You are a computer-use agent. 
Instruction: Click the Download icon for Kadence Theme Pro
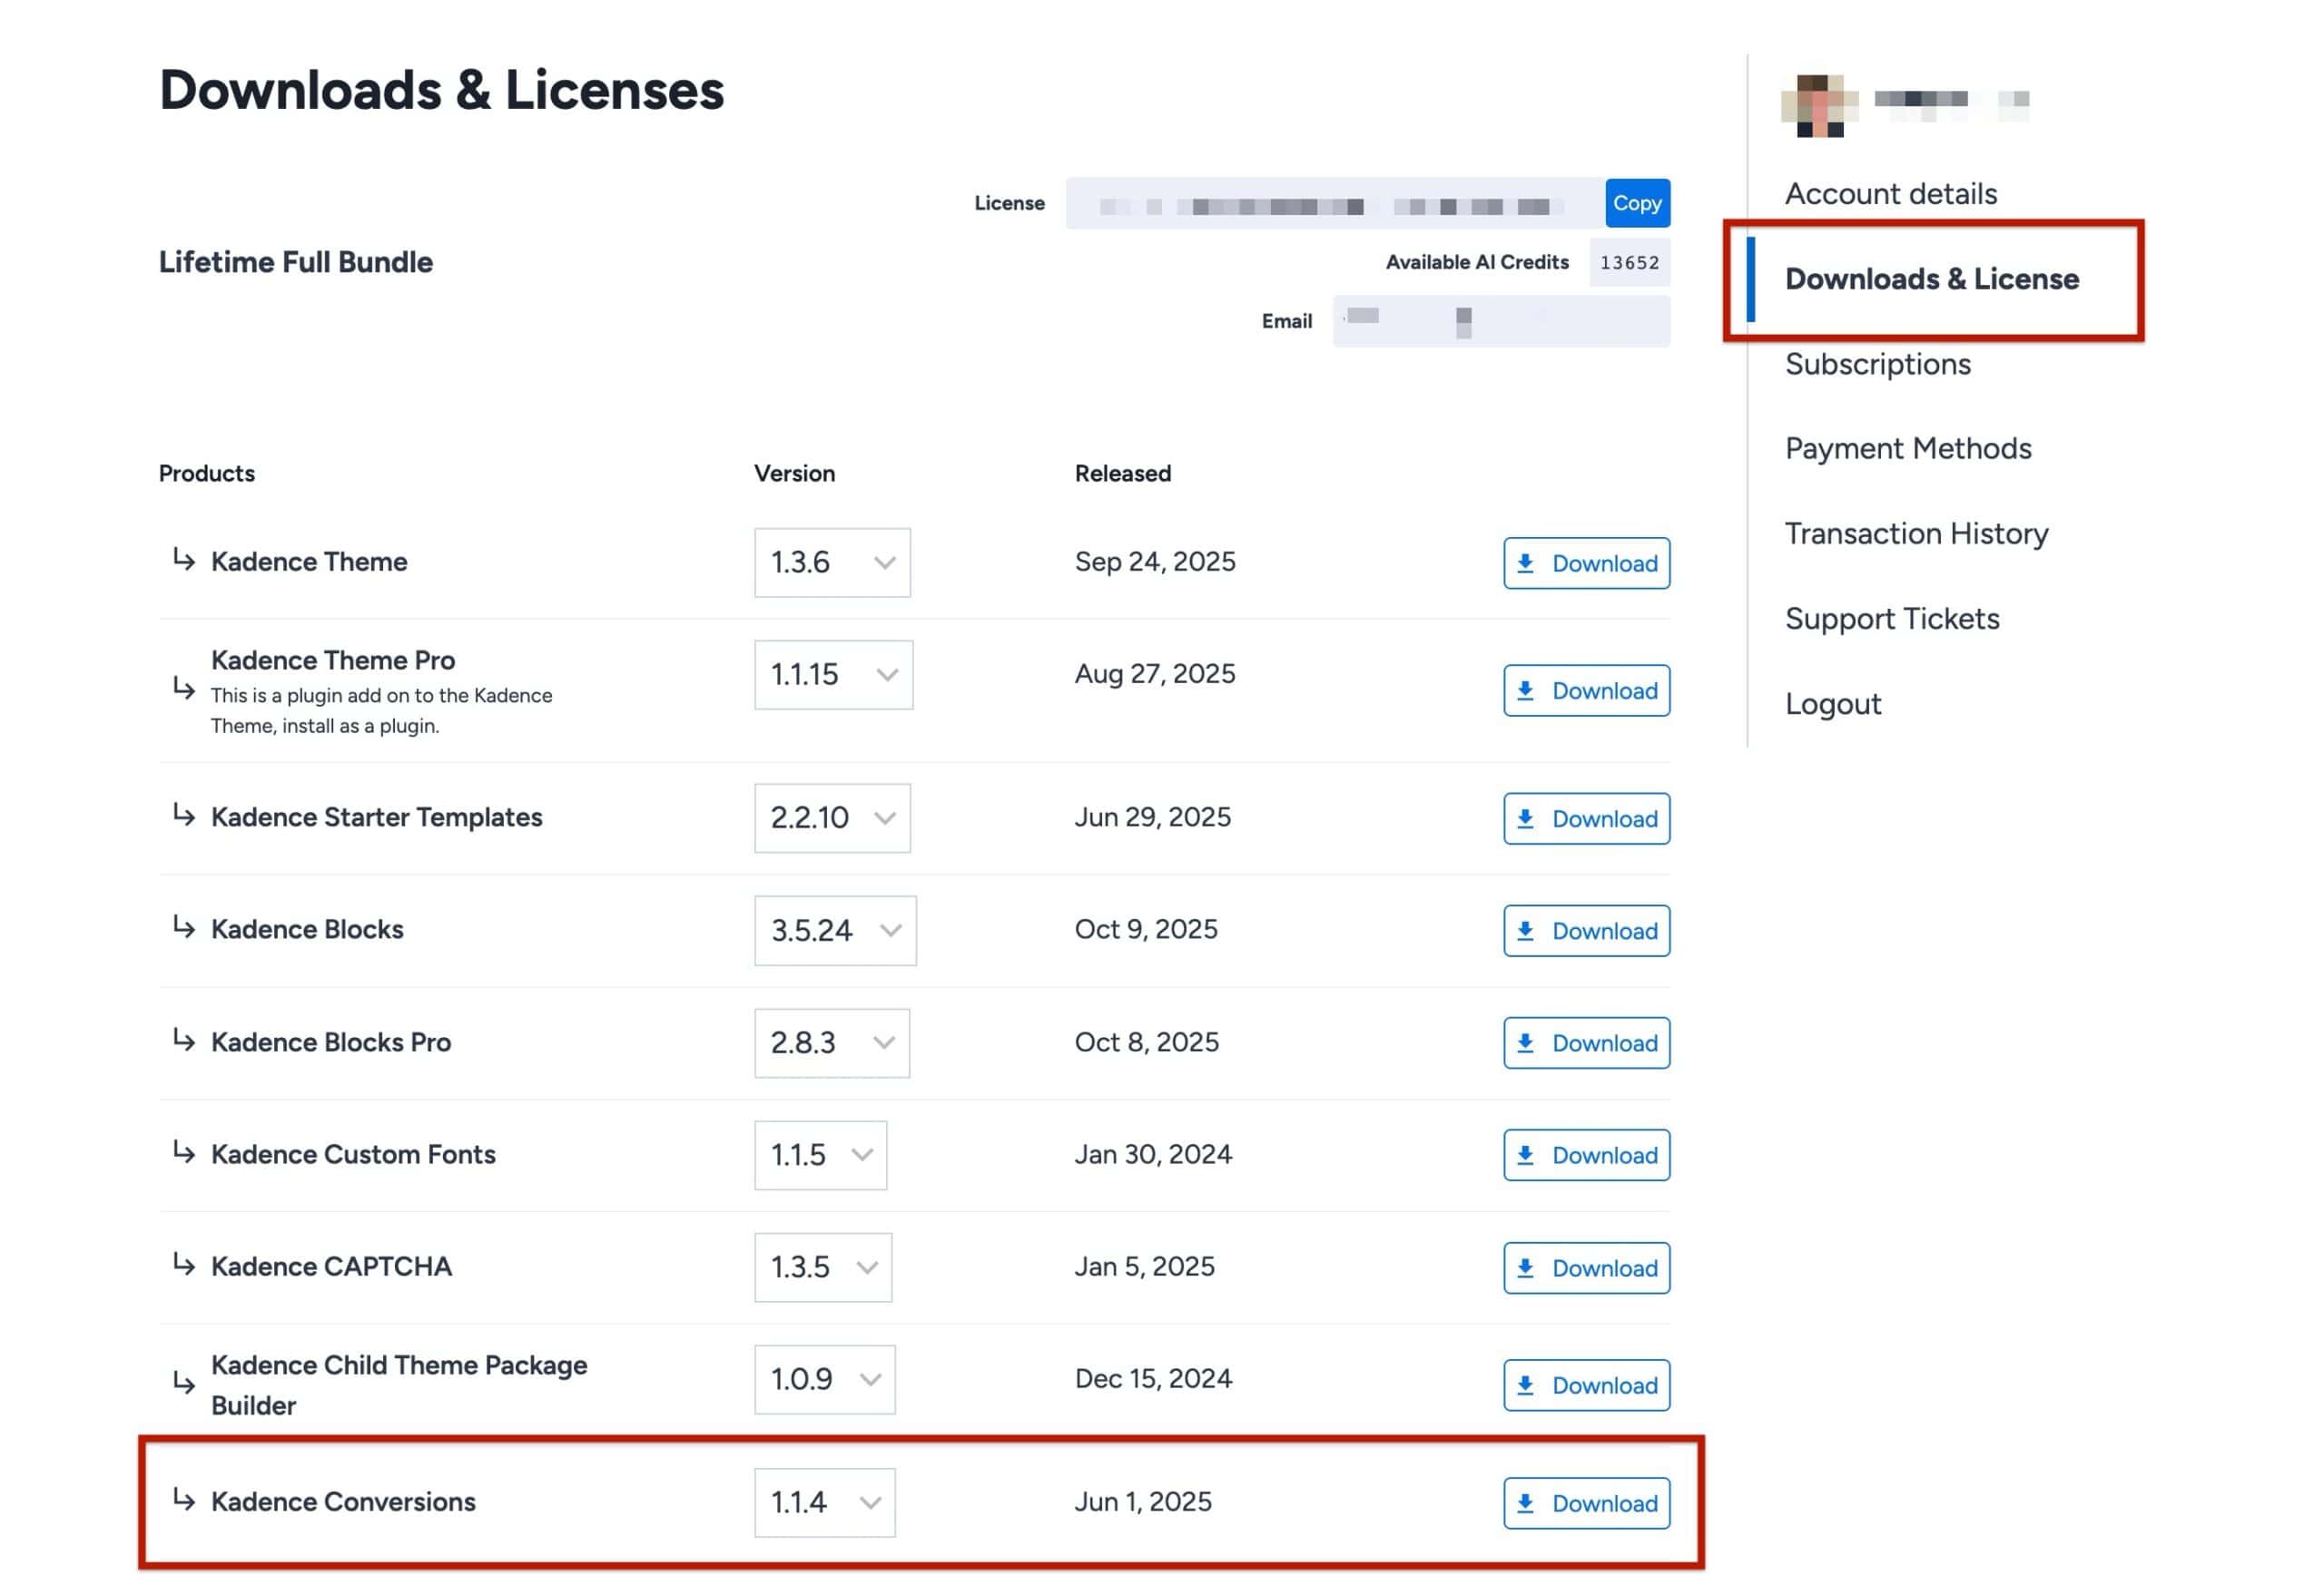pos(1527,690)
